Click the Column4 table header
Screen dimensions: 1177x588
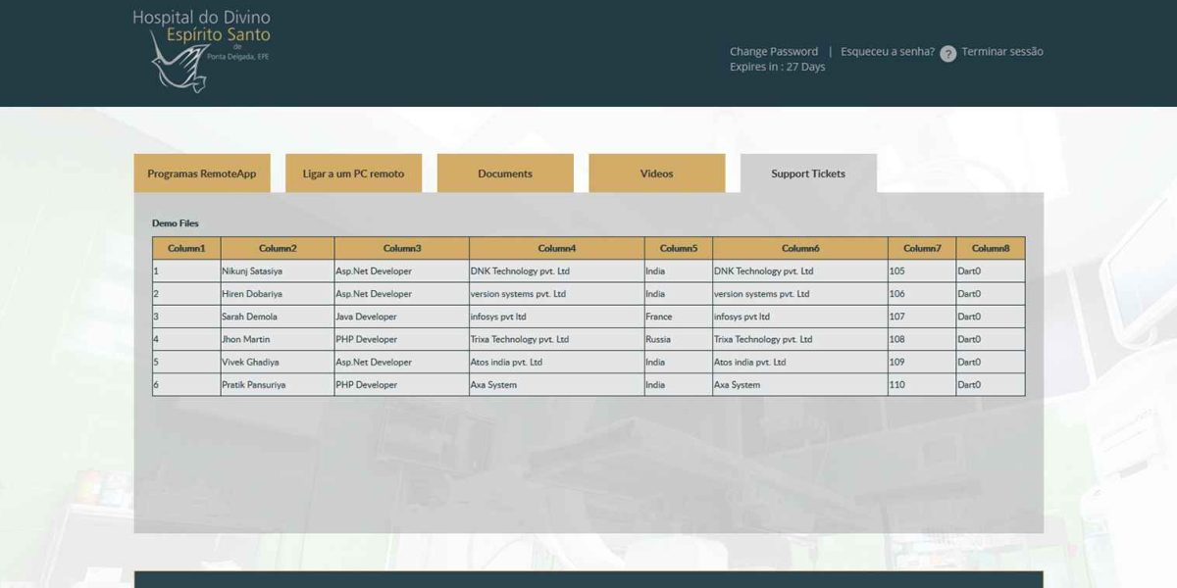(x=554, y=248)
